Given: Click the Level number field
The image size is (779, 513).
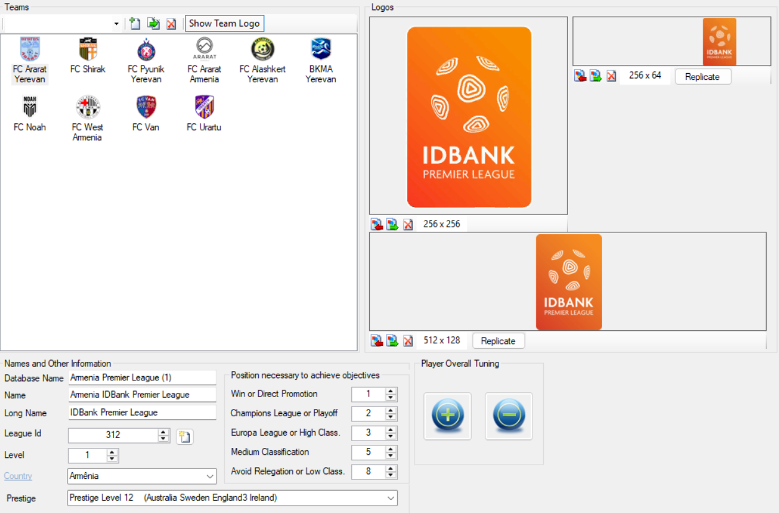Looking at the screenshot, I should pyautogui.click(x=88, y=456).
